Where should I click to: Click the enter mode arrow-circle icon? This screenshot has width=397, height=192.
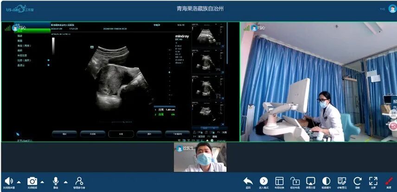coord(263,181)
